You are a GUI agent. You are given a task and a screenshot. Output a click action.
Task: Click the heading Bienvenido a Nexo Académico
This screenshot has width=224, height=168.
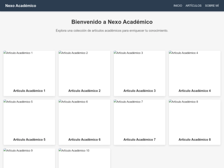(x=112, y=22)
